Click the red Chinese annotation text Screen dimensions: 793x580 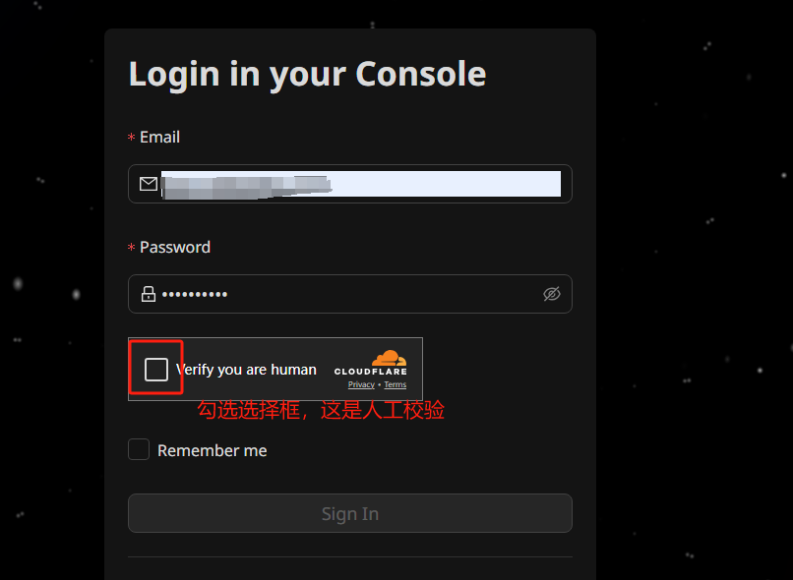[x=321, y=410]
